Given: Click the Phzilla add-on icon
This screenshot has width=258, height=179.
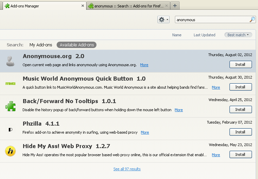Looking at the screenshot, I should point(10,129).
